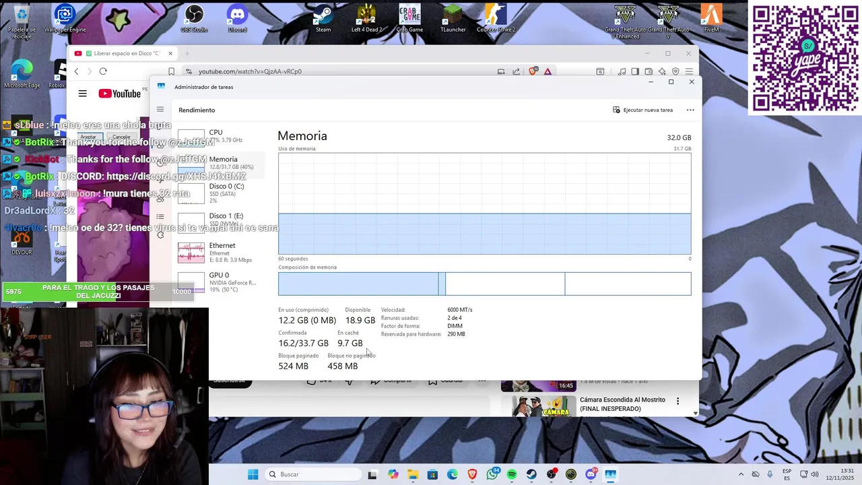
Task: Open FiveM desktop shortcut
Action: (711, 19)
